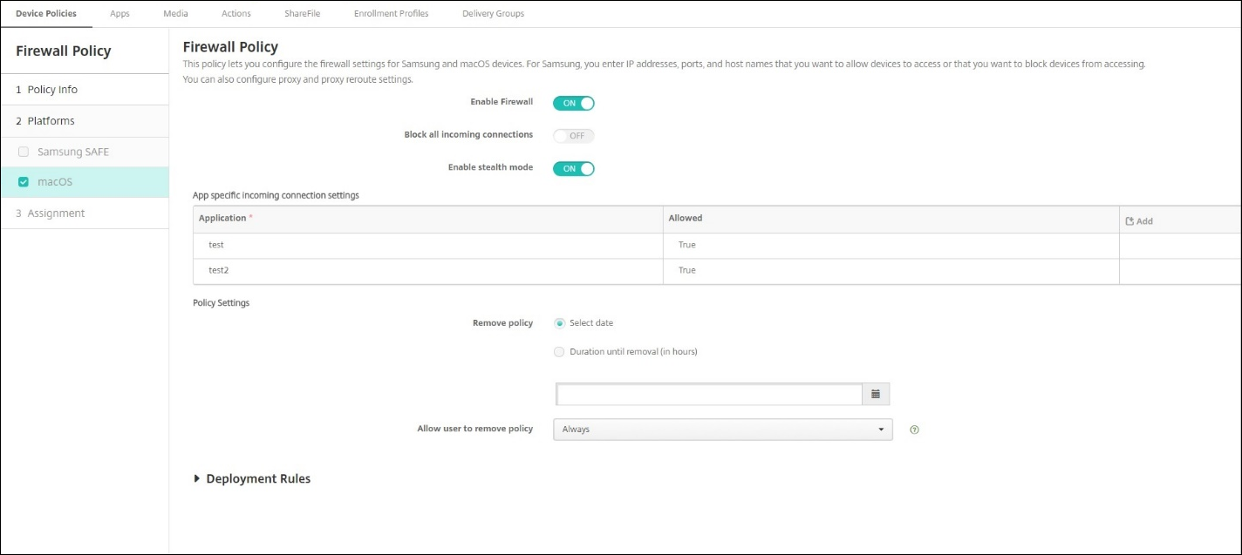Turn off the Enable Firewall switch
1242x555 pixels.
coord(573,103)
